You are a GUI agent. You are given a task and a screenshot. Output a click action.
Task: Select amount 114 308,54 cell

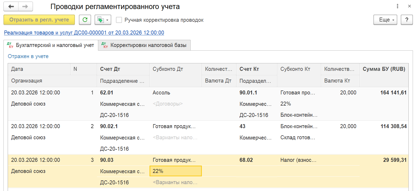[384, 126]
